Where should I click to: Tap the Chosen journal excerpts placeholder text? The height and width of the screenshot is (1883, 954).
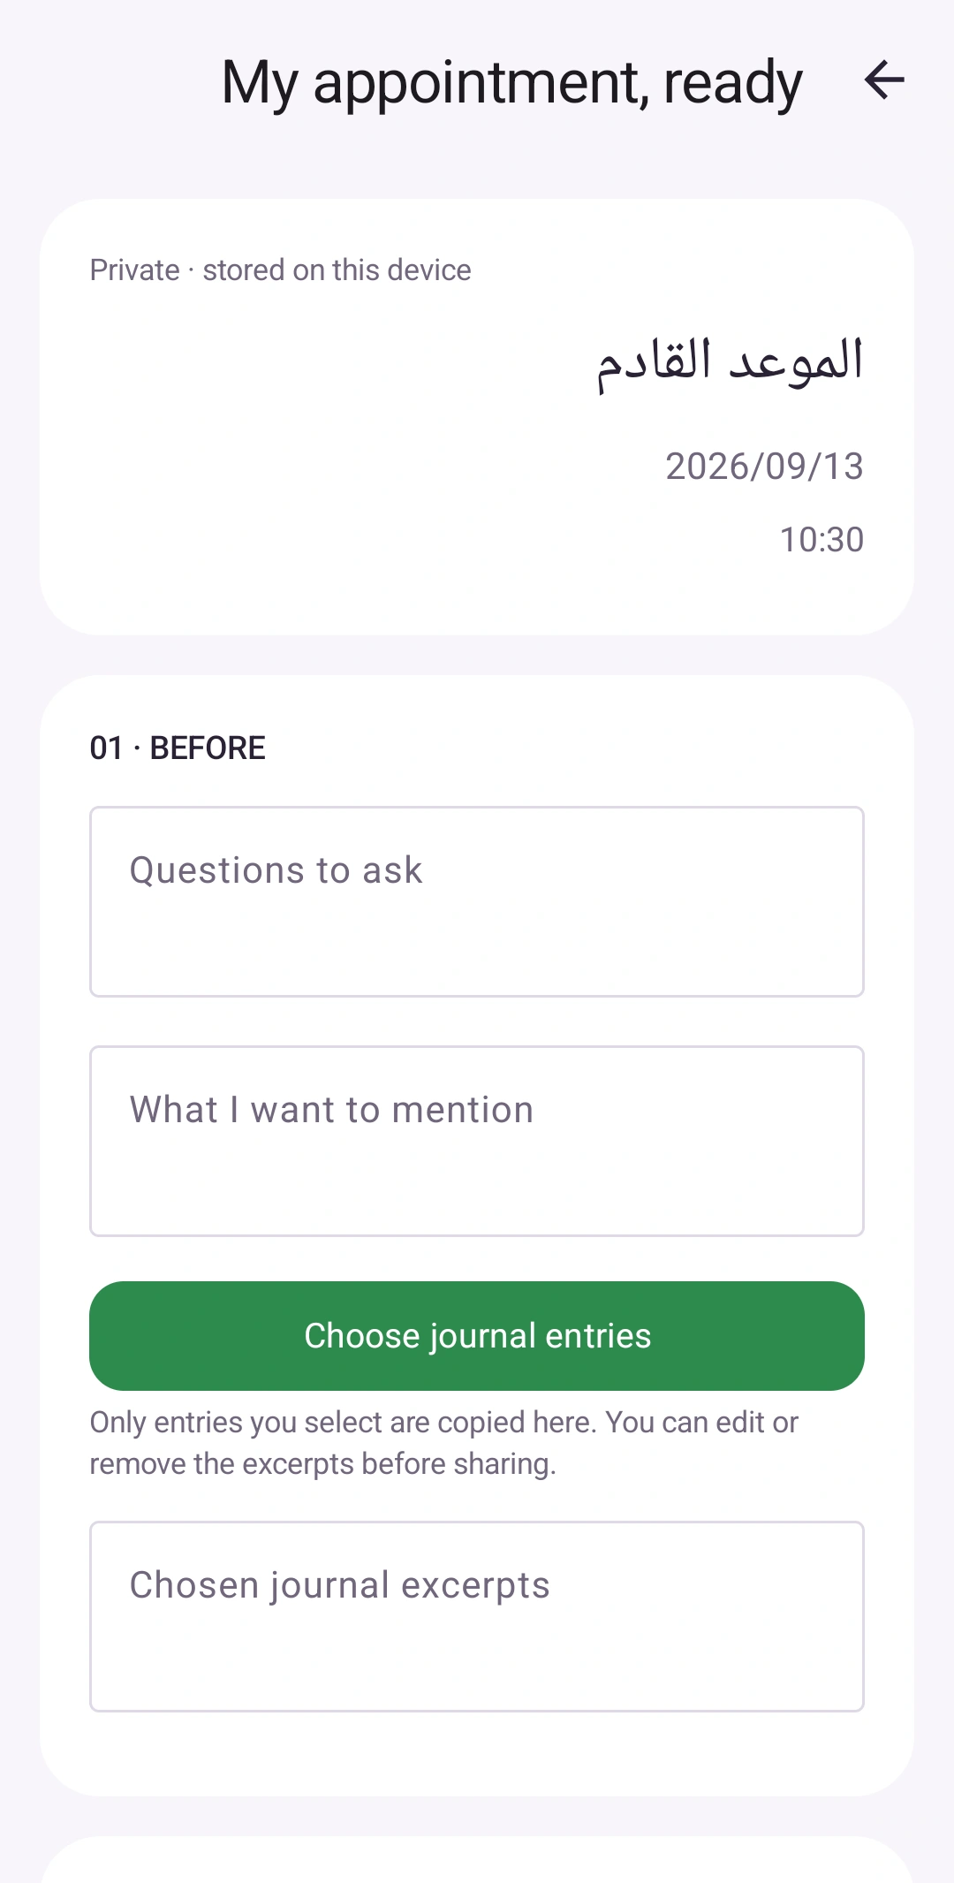point(339,1586)
